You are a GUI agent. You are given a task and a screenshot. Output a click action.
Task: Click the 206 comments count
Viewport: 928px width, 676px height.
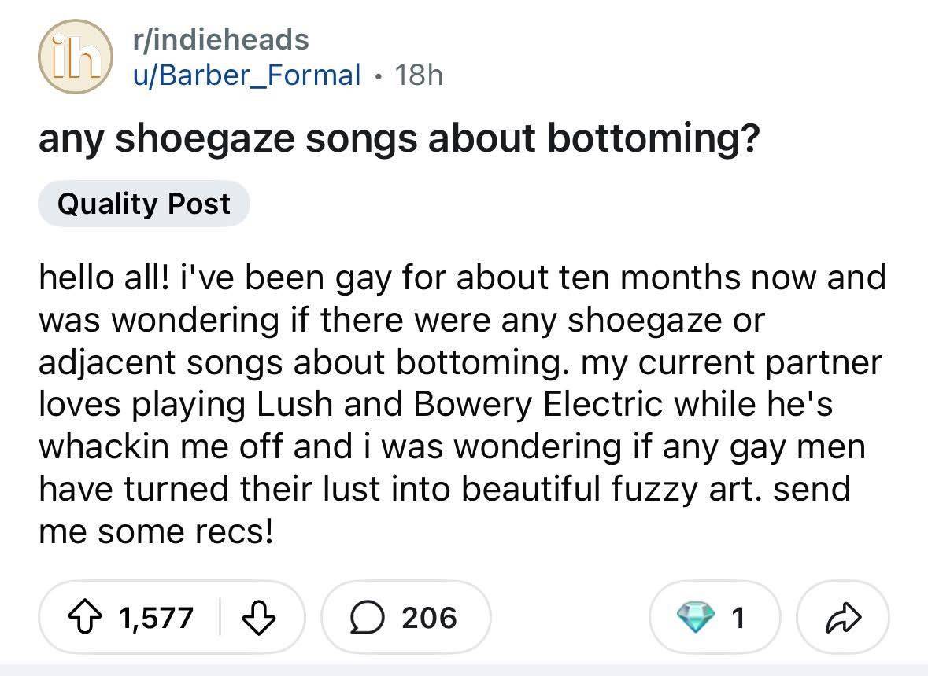(427, 618)
